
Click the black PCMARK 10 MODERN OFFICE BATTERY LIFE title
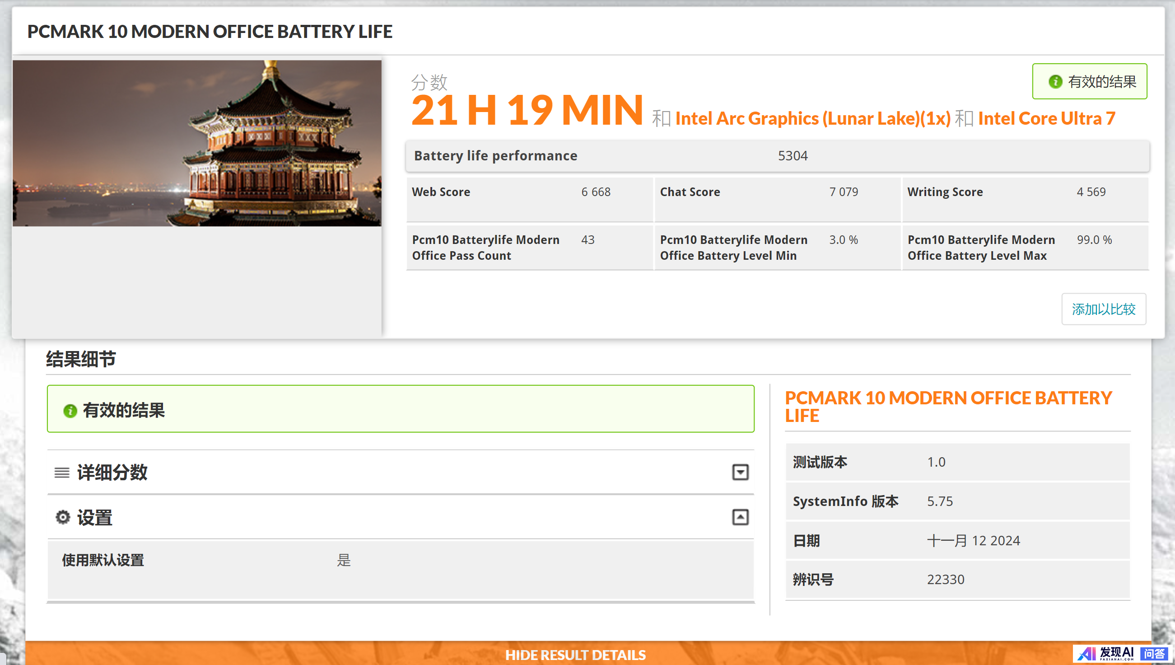(210, 32)
